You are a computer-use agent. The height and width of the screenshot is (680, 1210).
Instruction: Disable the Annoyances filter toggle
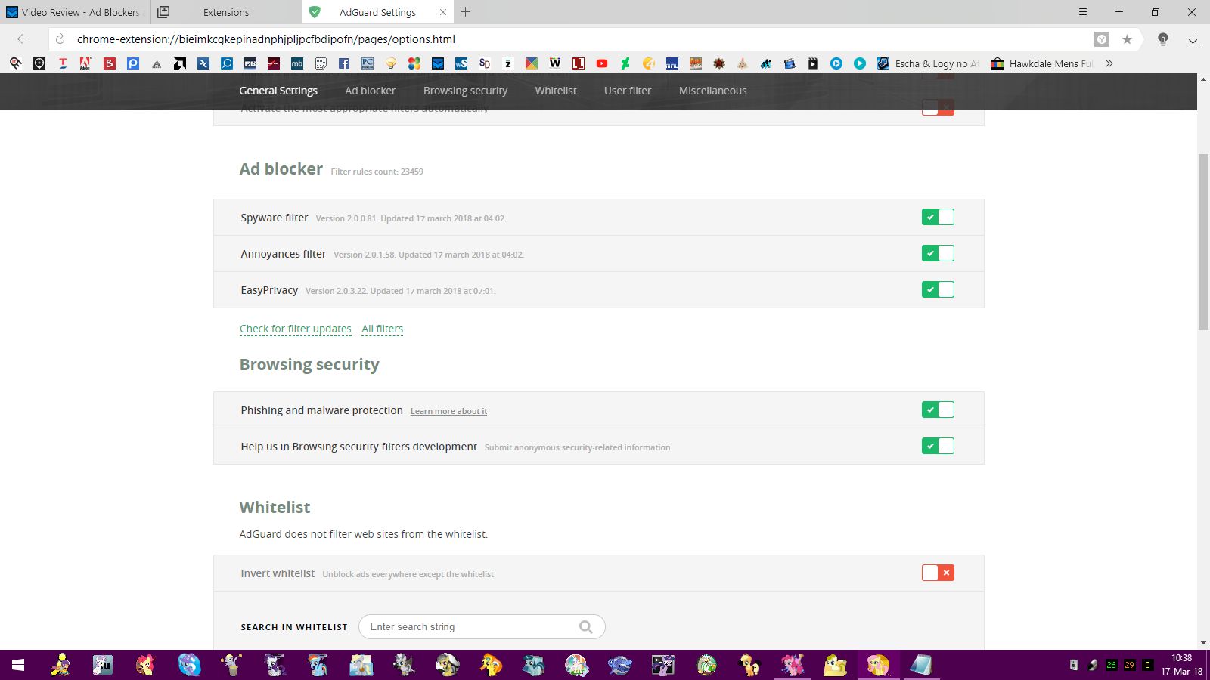(x=938, y=254)
